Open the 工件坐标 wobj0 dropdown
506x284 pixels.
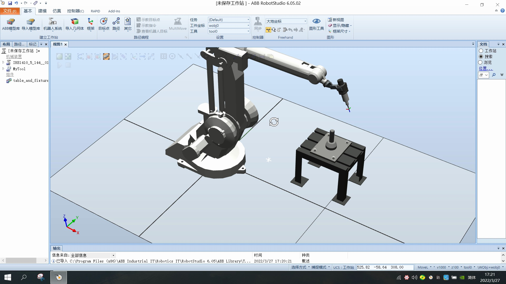point(248,26)
